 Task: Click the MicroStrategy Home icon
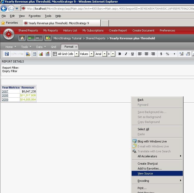point(22,38)
